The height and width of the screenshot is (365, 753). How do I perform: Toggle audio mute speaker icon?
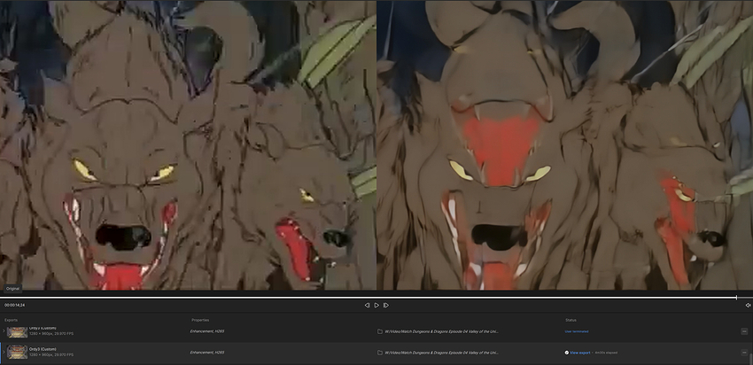tap(748, 305)
